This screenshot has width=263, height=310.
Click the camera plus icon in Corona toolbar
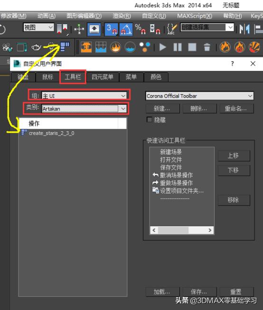click(7, 48)
